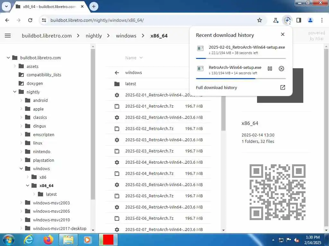Cancel the RetroArch-Win64-setup.exe download
This screenshot has width=329, height=246.
[x=281, y=69]
